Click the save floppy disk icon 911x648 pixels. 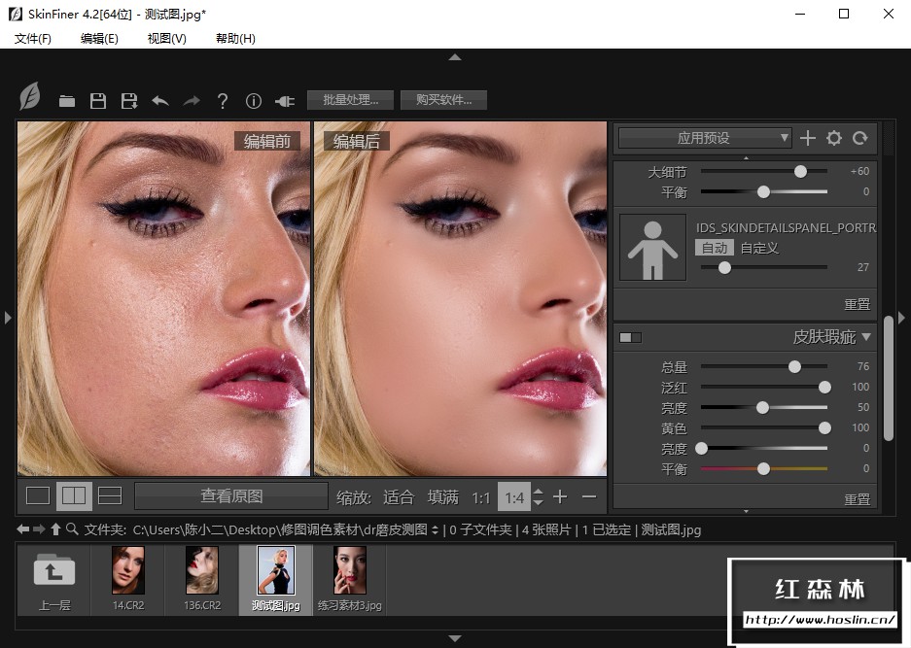pyautogui.click(x=97, y=101)
